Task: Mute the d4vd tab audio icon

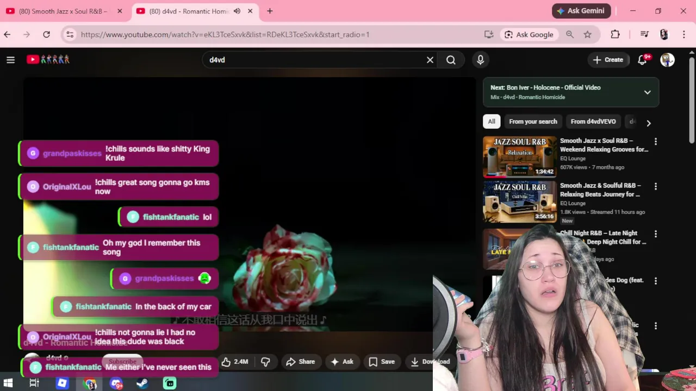Action: pyautogui.click(x=237, y=11)
